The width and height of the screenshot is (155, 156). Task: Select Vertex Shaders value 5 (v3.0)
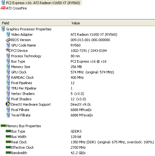pos(77,94)
